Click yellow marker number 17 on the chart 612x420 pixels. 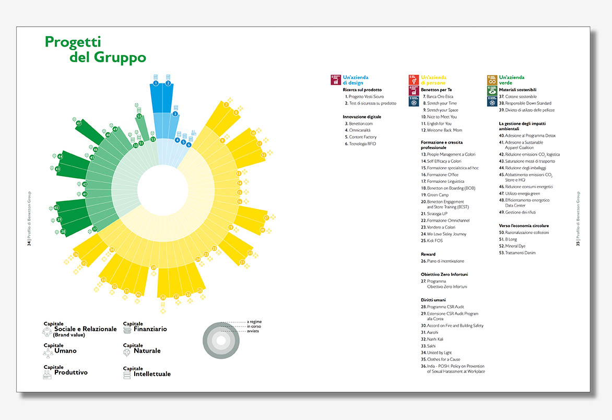266,218
